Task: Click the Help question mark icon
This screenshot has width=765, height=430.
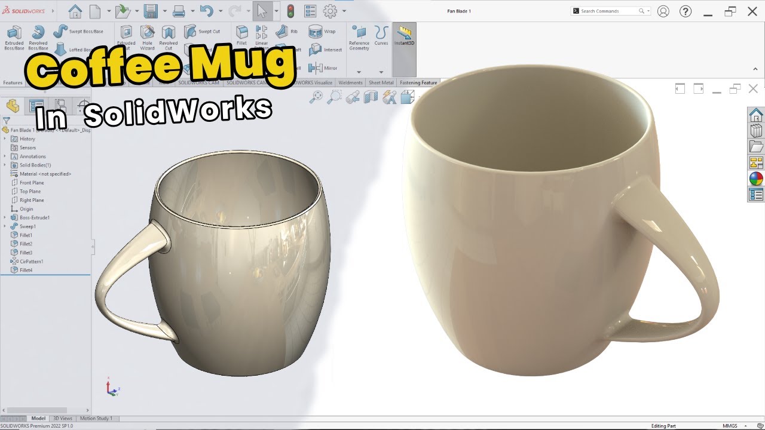Action: pyautogui.click(x=686, y=11)
